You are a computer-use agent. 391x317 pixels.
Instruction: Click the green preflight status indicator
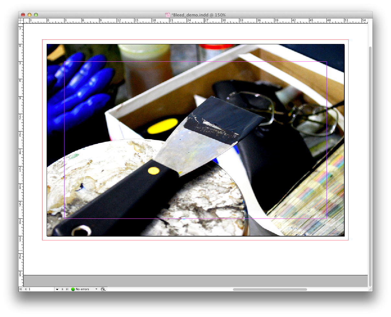73,289
